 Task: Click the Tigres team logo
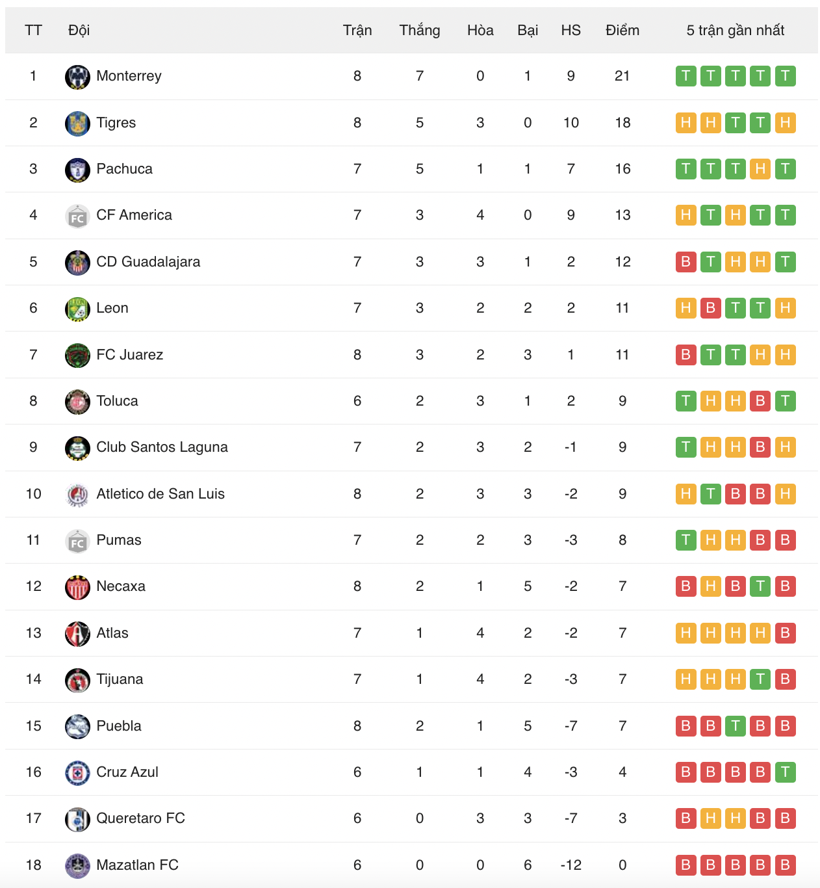[x=77, y=123]
